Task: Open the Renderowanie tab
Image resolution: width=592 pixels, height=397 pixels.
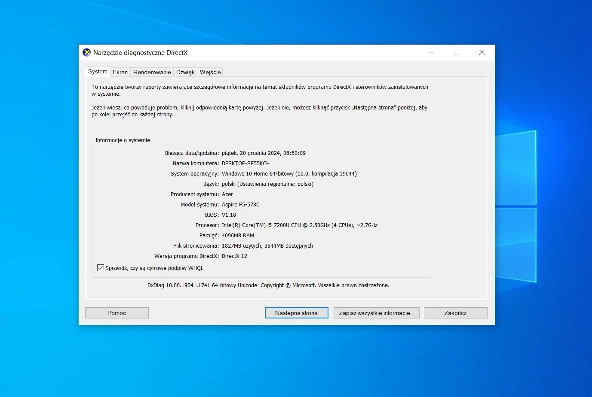Action: [x=152, y=72]
